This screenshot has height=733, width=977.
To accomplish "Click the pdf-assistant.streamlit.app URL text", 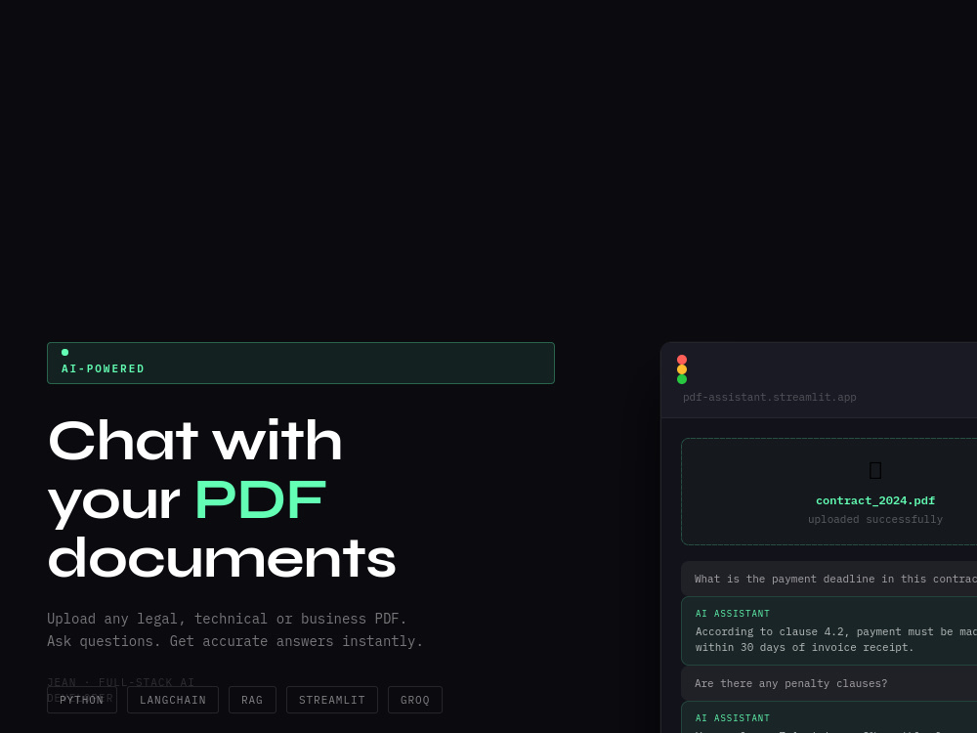I will (x=770, y=397).
